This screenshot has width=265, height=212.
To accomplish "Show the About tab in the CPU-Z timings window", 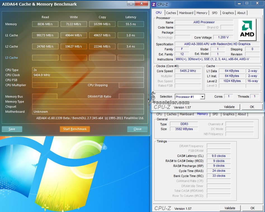I will point(242,114).
